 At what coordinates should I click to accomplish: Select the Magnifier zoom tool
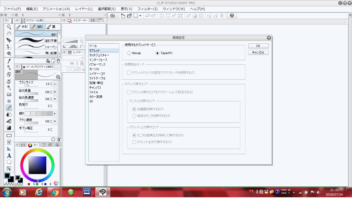(9, 27)
